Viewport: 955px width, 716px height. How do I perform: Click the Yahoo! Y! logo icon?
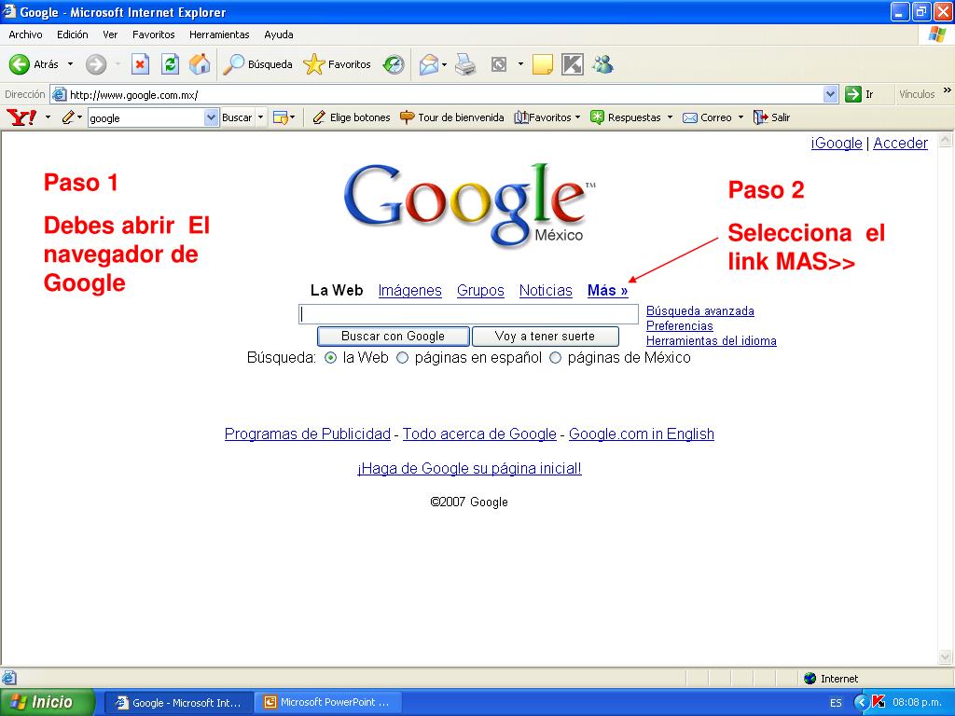click(x=21, y=117)
